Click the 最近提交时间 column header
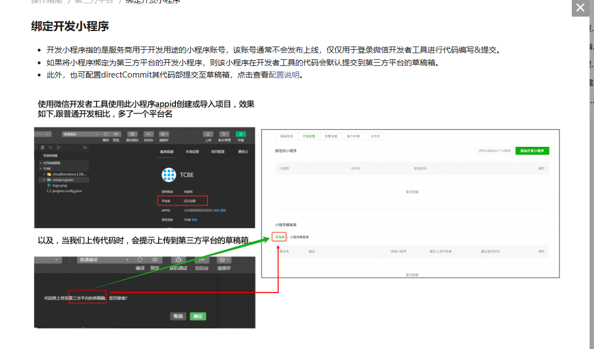The image size is (594, 349). coord(491,252)
